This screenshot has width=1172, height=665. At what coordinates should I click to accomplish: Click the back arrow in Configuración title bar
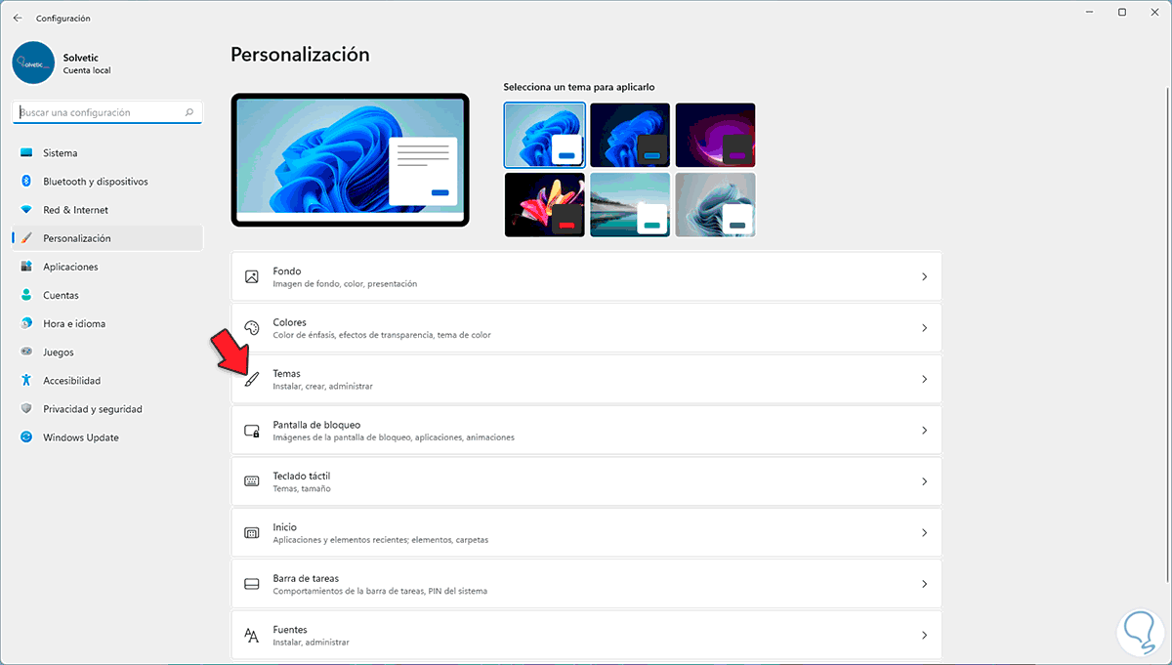pyautogui.click(x=18, y=18)
